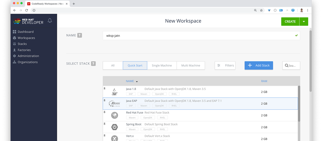
Task: Click the Maven tag in Java EAP row
Action: tap(144, 106)
